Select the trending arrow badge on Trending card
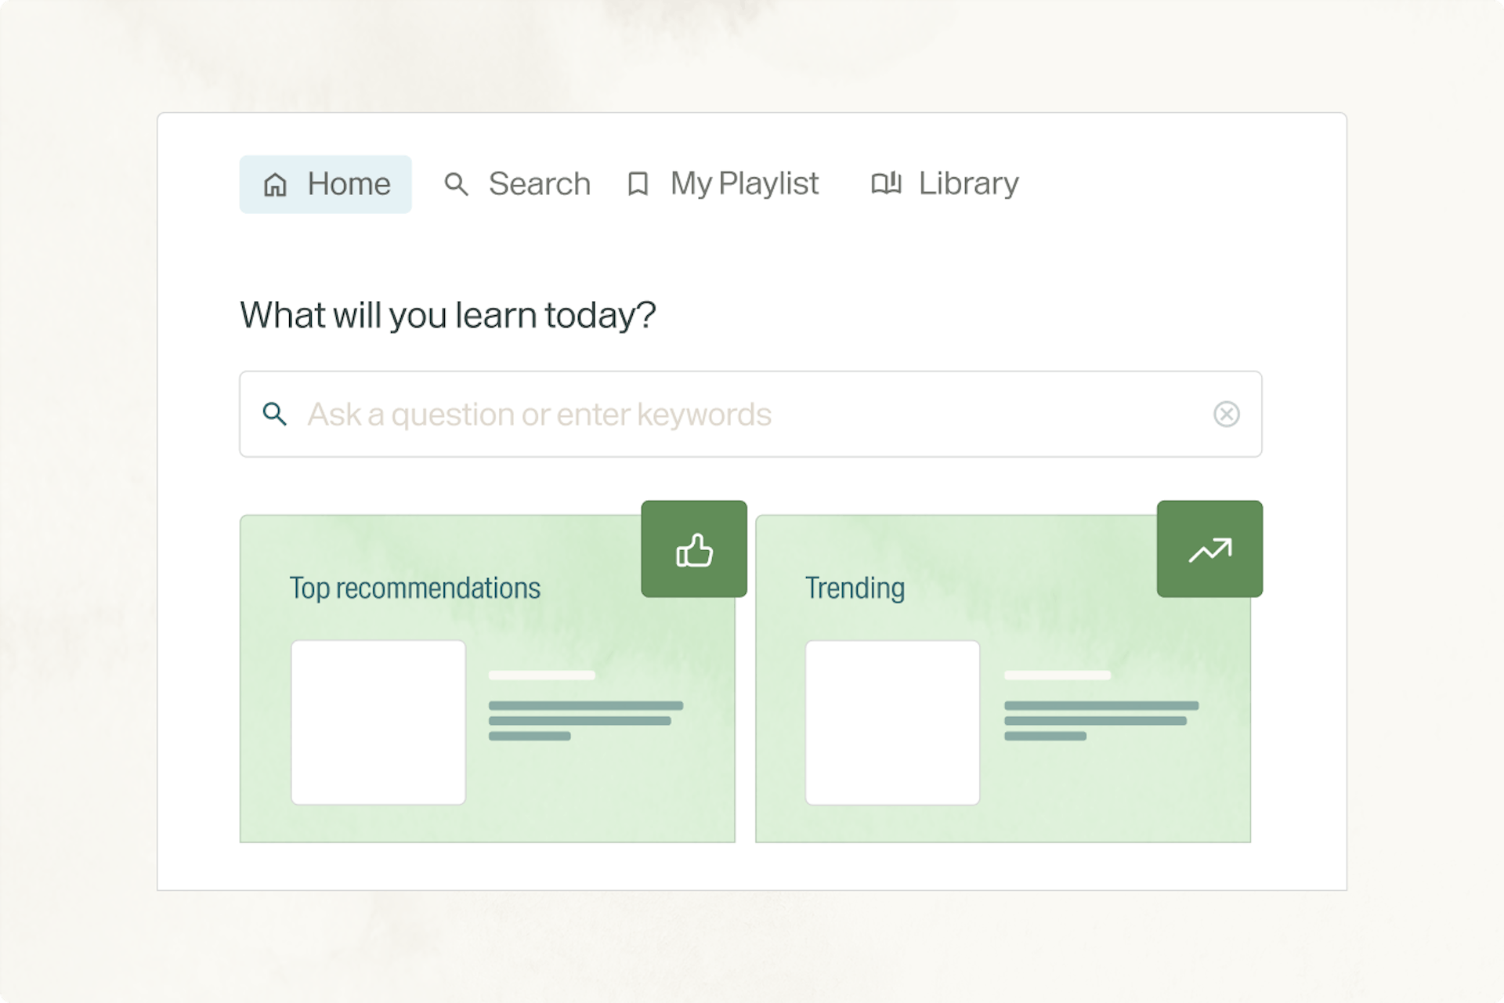Viewport: 1504px width, 1003px height. click(1209, 549)
